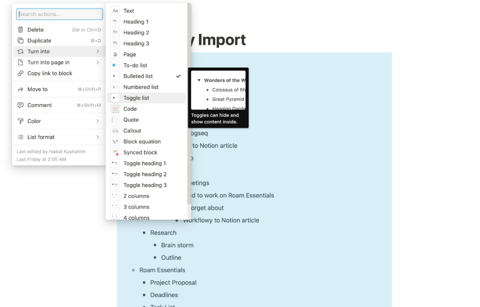Image resolution: width=480 pixels, height=307 pixels.
Task: Click the Workflowy to Notion article text
Action: (x=221, y=220)
